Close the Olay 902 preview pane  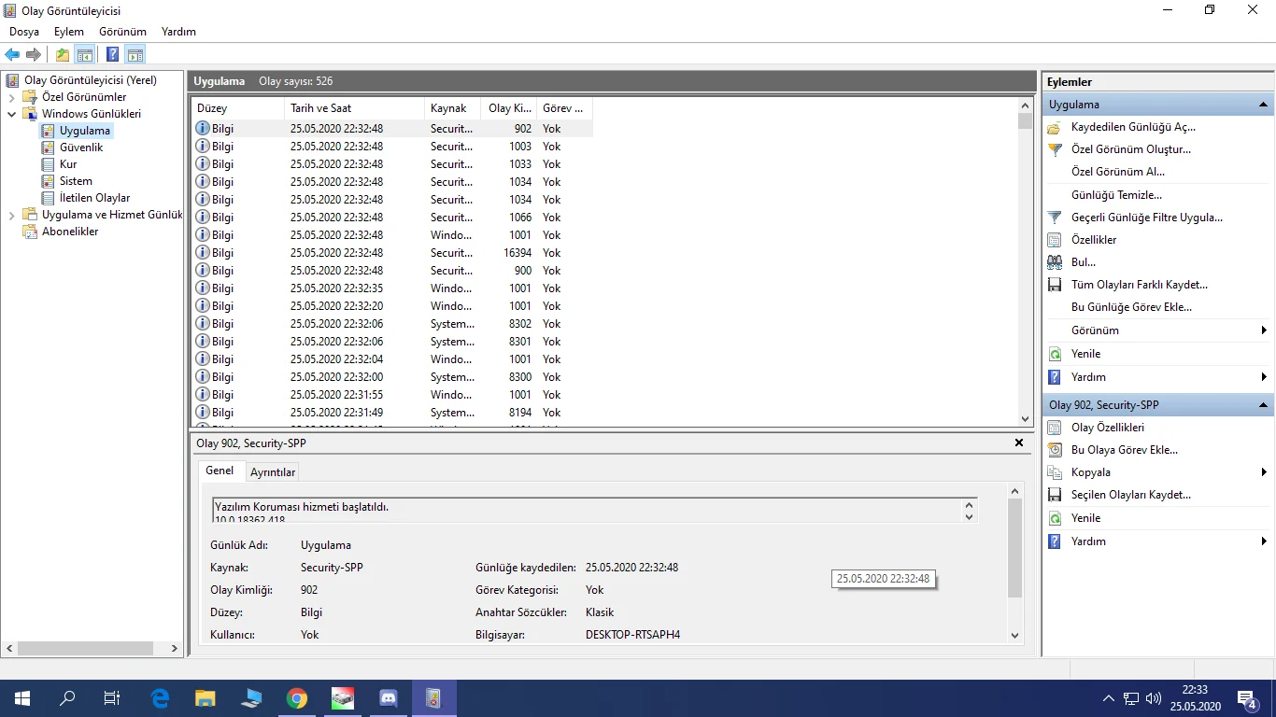point(1019,443)
